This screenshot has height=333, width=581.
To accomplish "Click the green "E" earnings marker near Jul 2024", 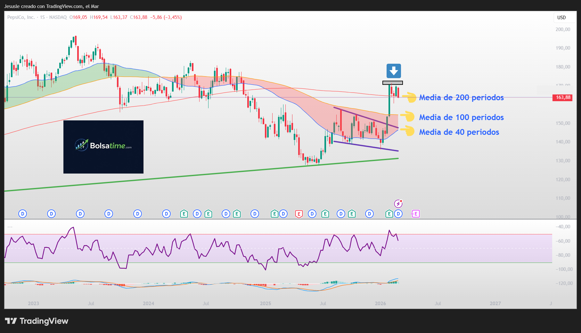I will (209, 214).
